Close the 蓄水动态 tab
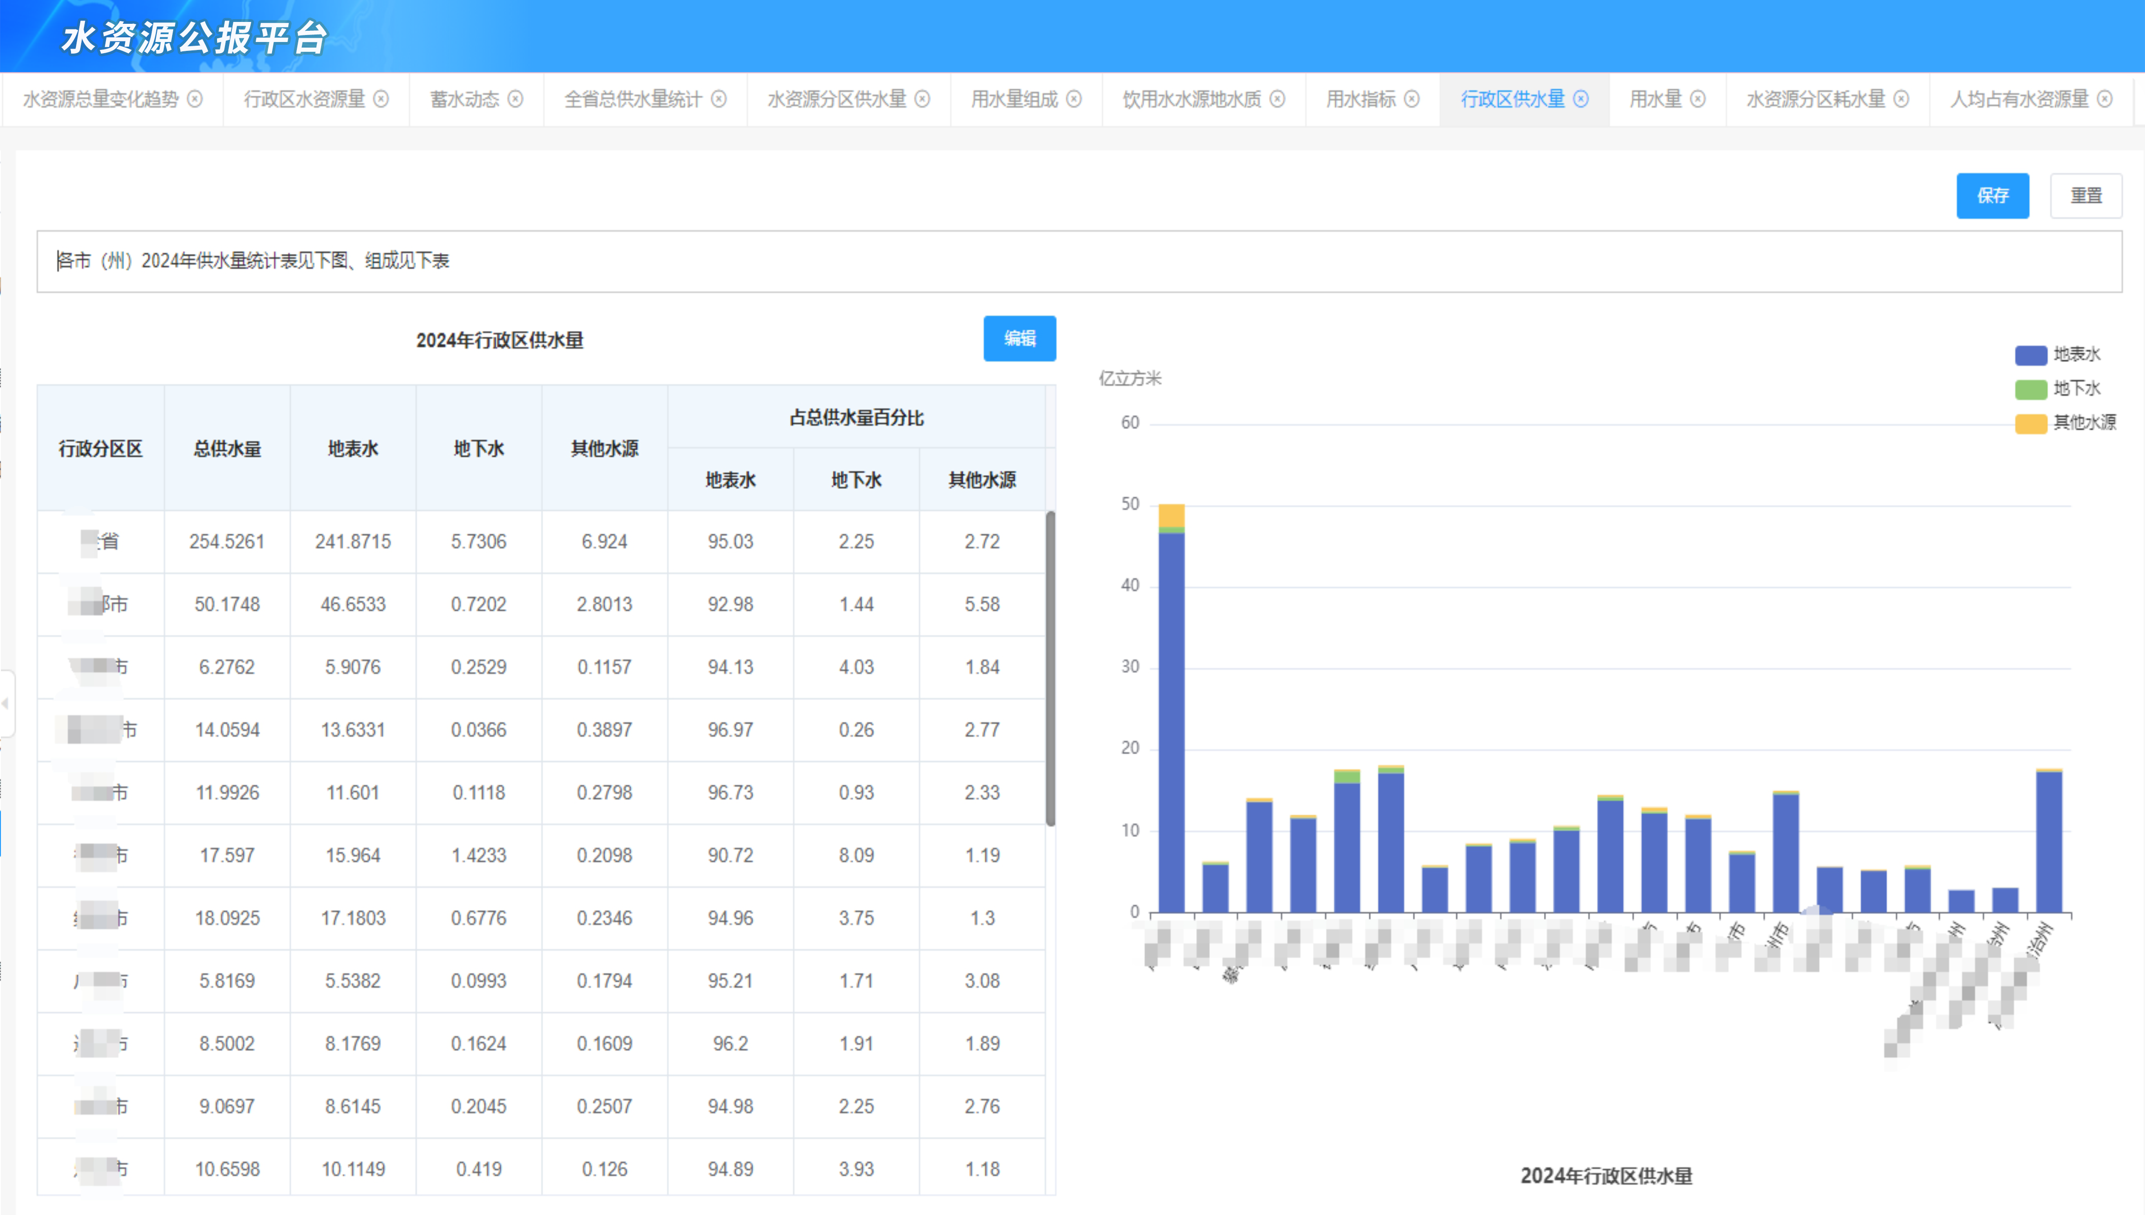The width and height of the screenshot is (2145, 1215). 515,99
